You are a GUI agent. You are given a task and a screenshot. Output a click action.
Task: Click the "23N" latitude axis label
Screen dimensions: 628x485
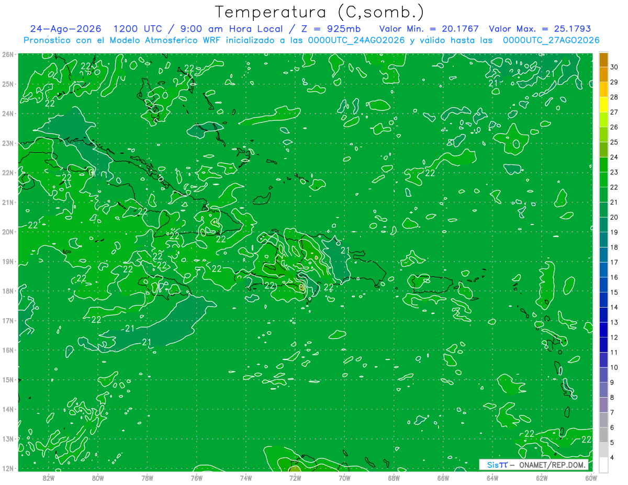8,143
